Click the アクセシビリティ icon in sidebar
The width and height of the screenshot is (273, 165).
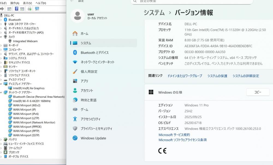coord(75,119)
